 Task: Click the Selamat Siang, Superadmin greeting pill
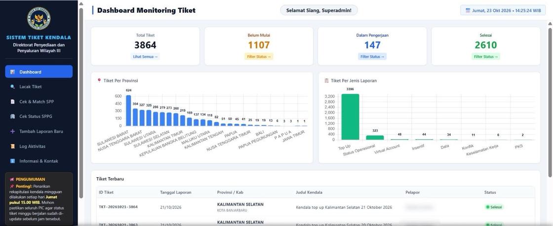[x=319, y=10]
